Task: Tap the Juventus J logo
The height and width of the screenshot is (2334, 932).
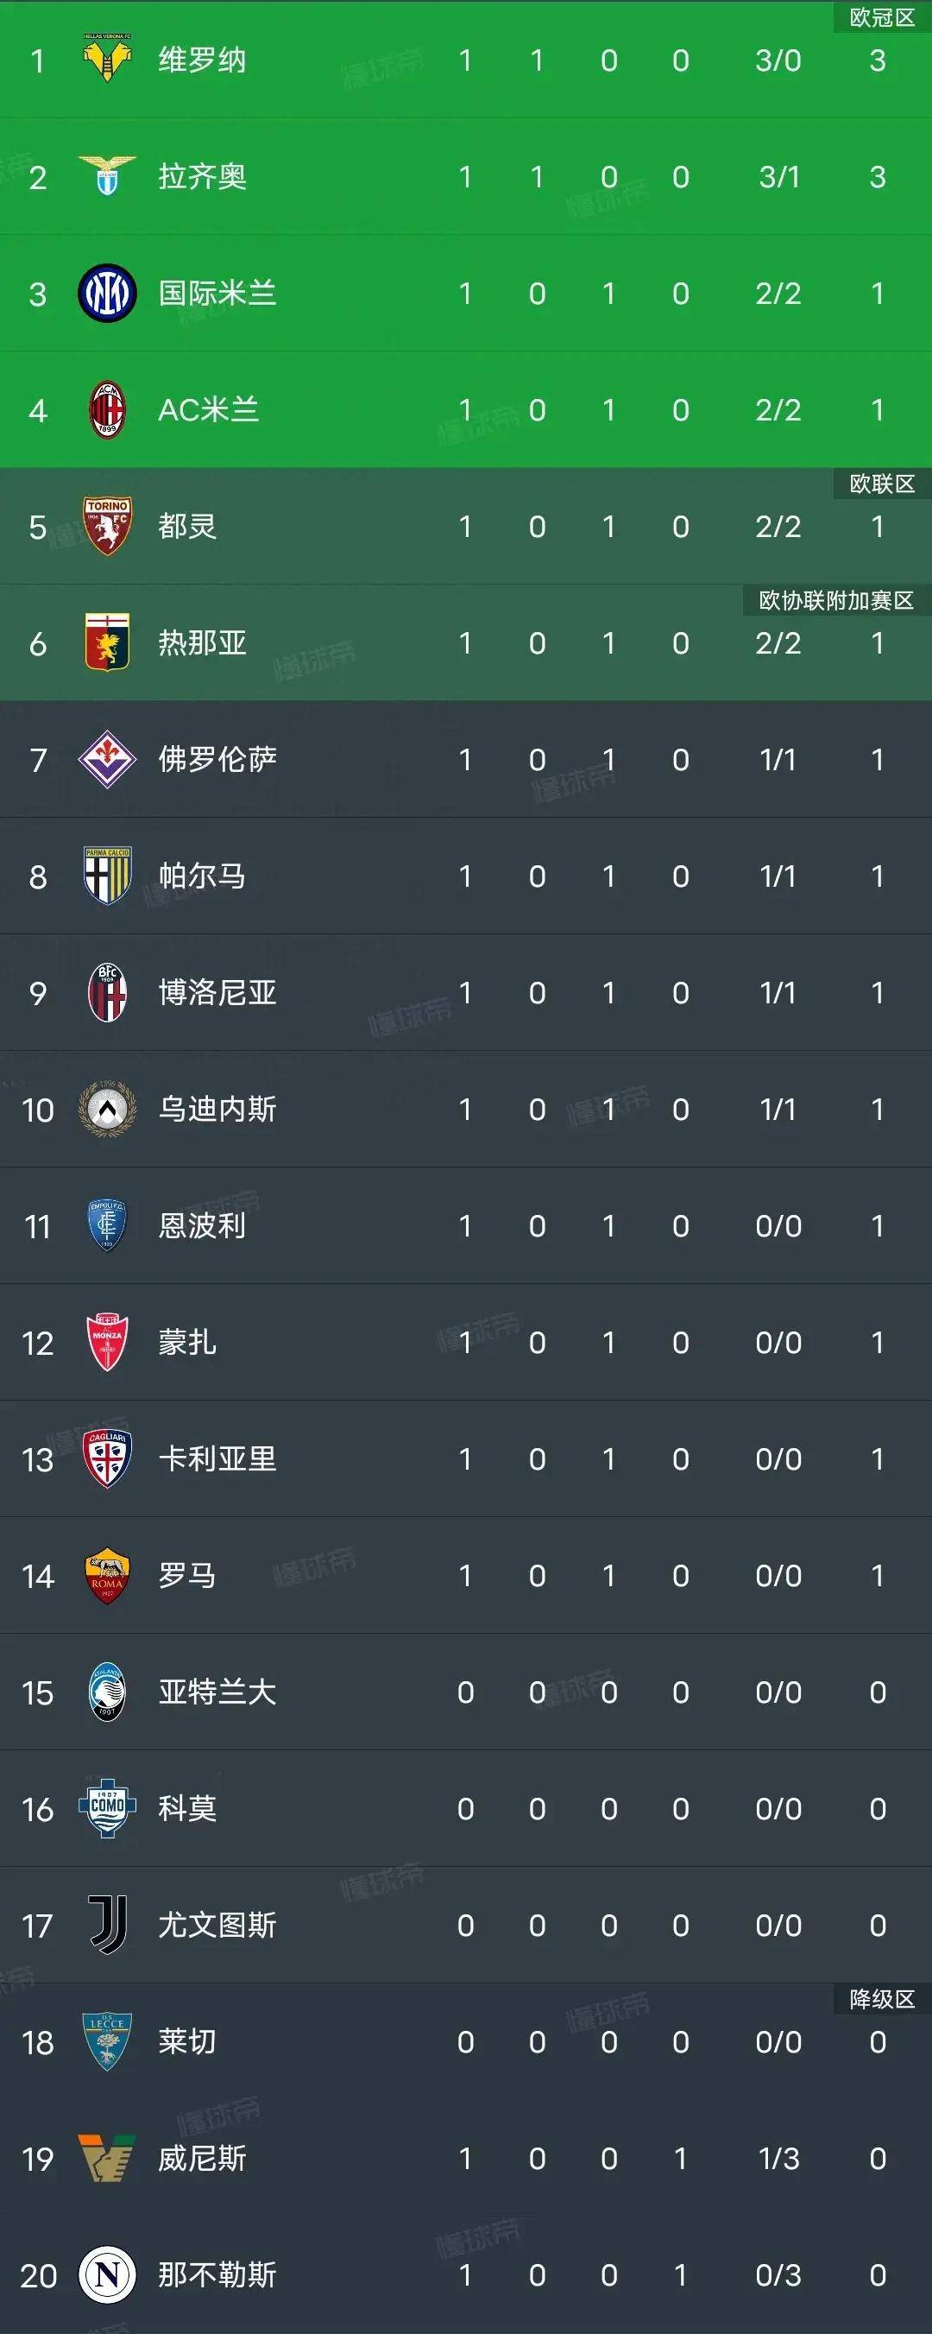Action: click(x=107, y=1925)
